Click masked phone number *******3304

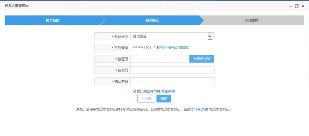(x=142, y=47)
